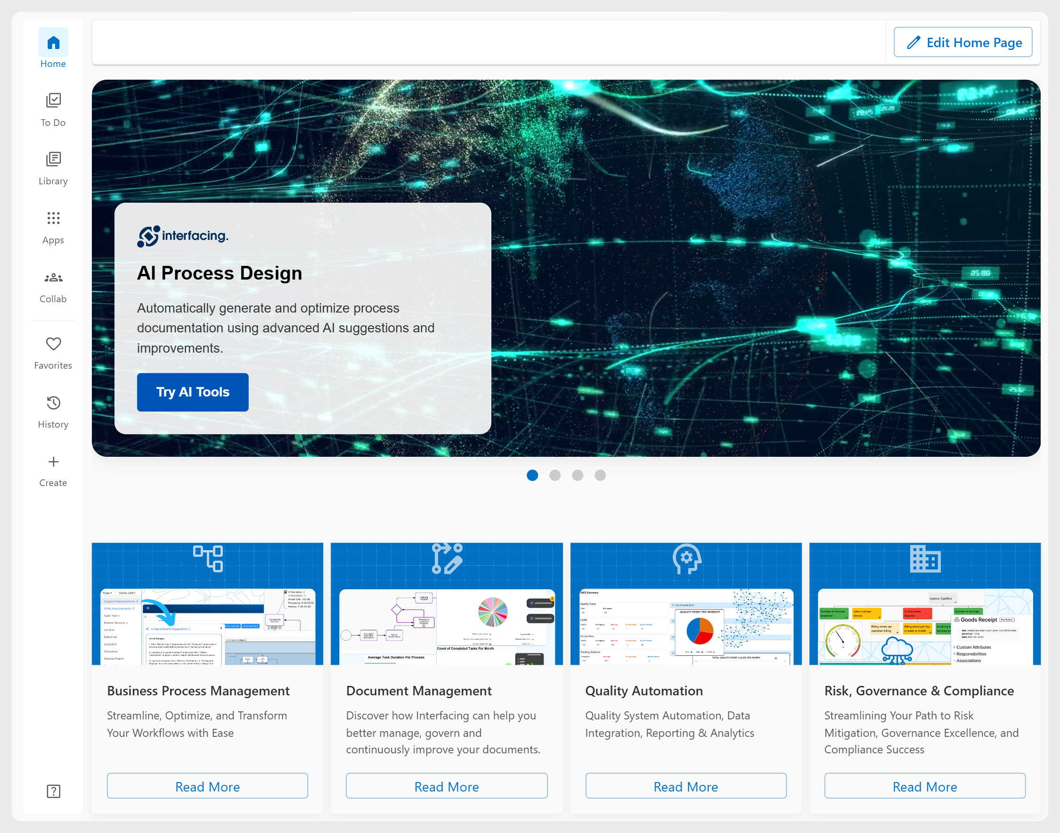Click the Create plus icon
1060x833 pixels.
pyautogui.click(x=53, y=462)
